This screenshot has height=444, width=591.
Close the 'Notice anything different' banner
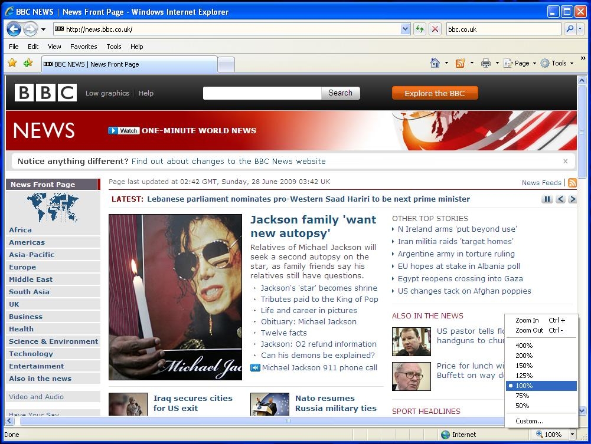tap(566, 161)
